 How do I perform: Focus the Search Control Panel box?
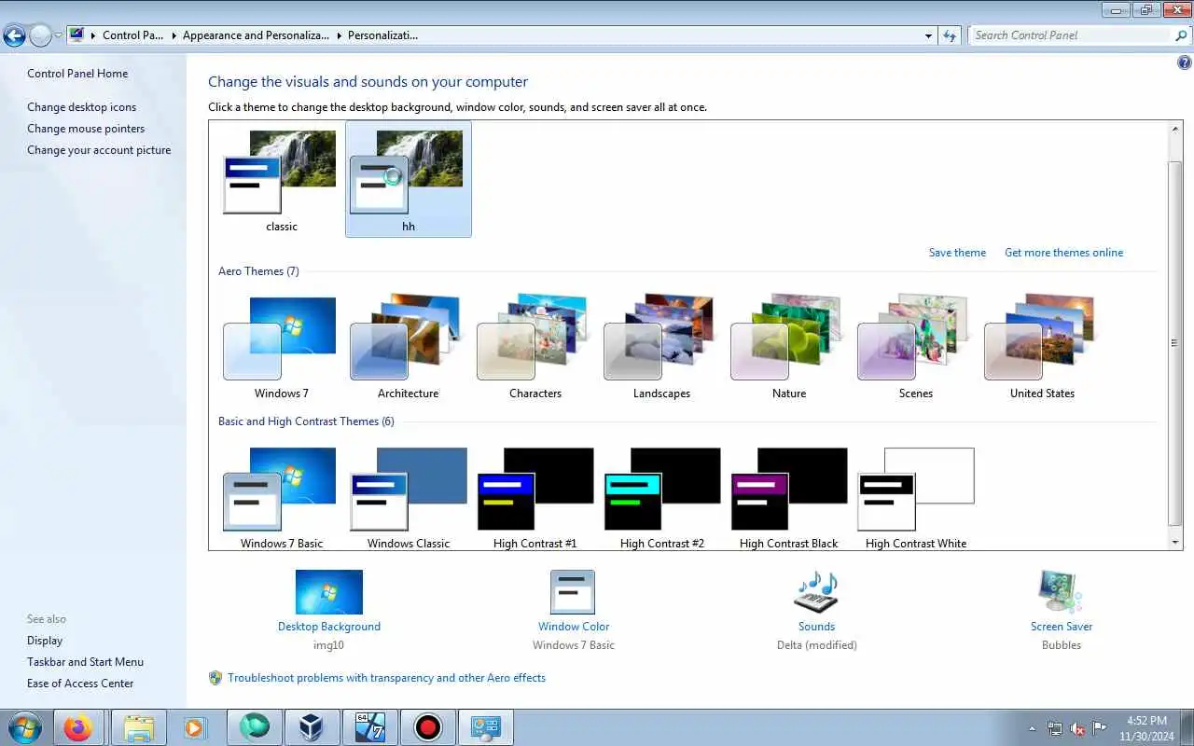(1071, 35)
